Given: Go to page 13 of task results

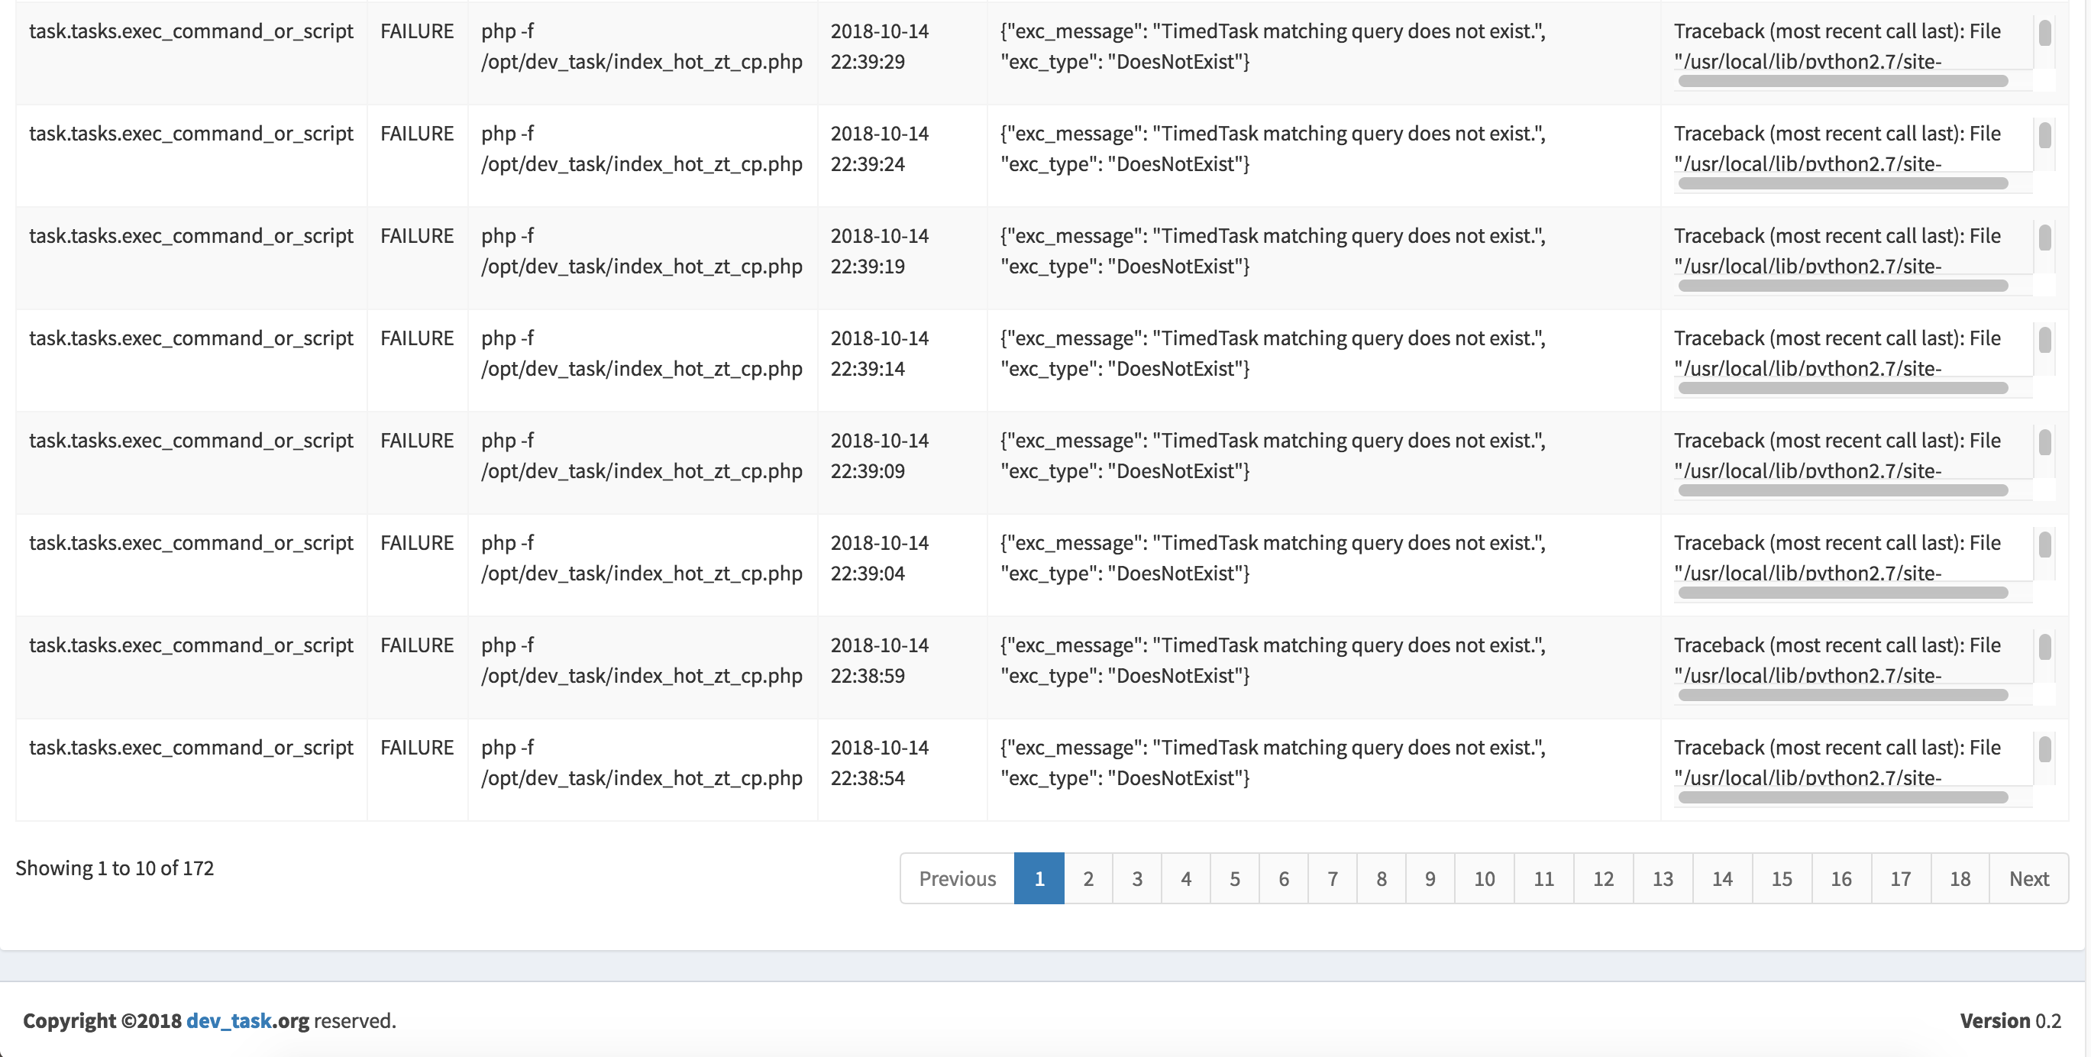Looking at the screenshot, I should pos(1663,878).
